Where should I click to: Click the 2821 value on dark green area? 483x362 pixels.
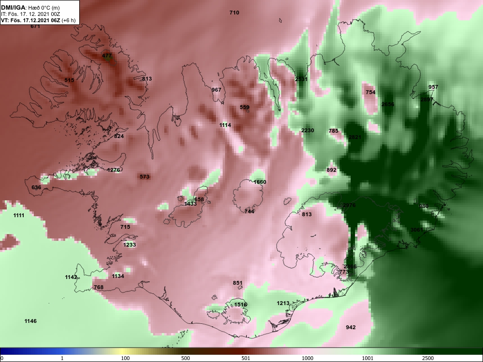click(x=355, y=137)
